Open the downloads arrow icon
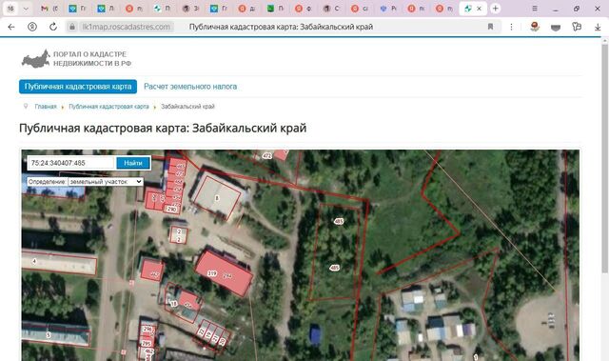 point(598,27)
